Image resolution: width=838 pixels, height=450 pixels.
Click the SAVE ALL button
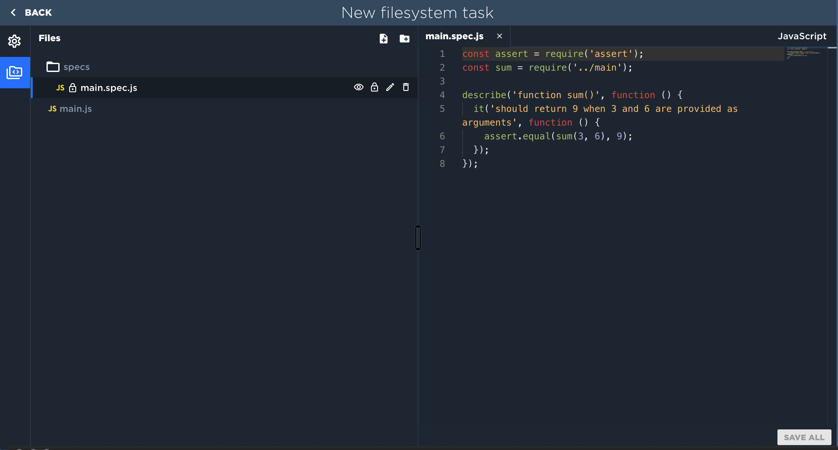804,437
